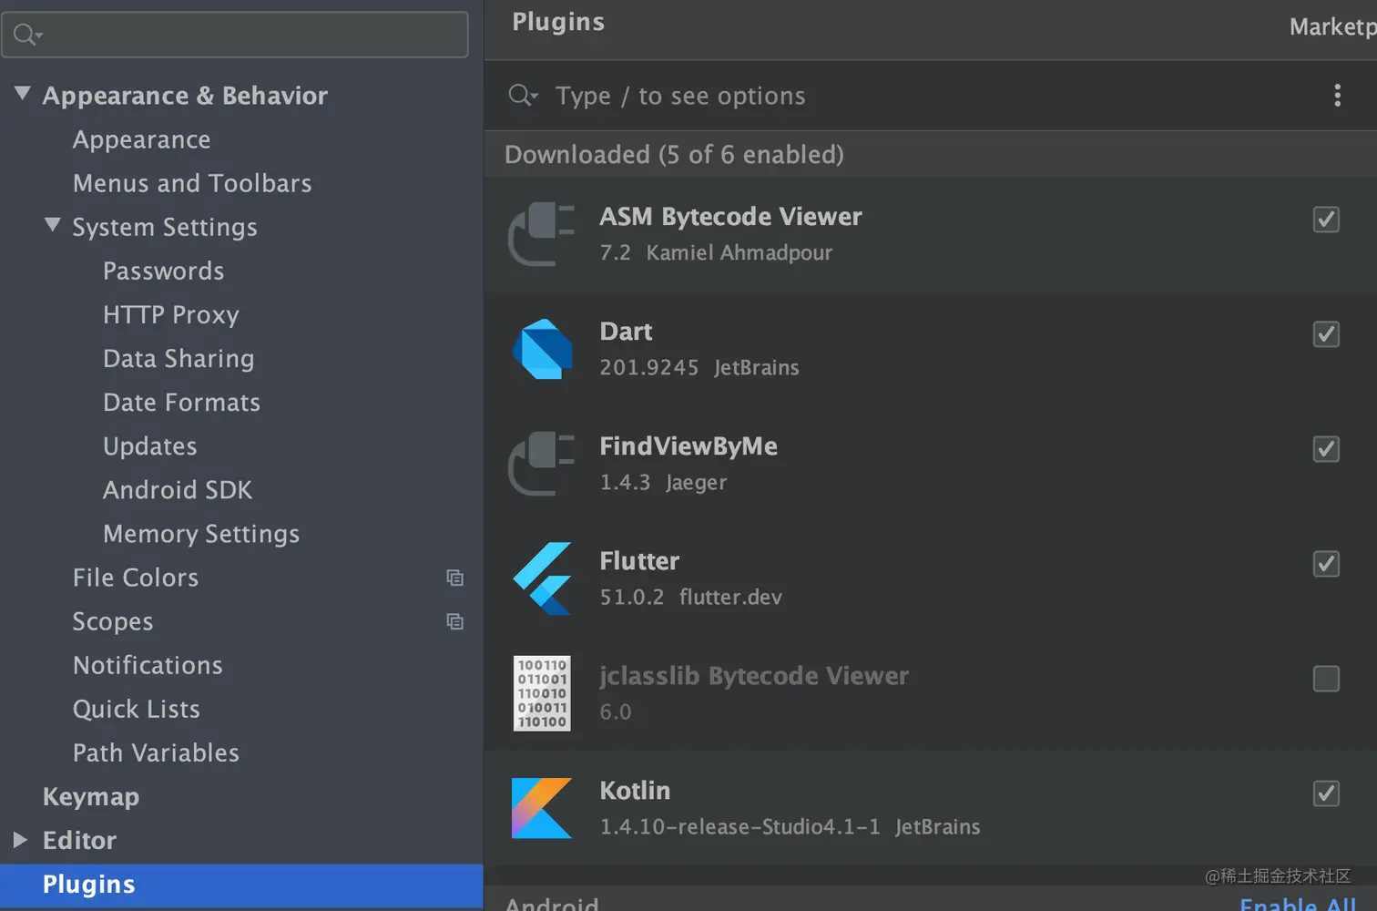Click the Dart plugin logo
The image size is (1377, 911).
pyautogui.click(x=542, y=349)
